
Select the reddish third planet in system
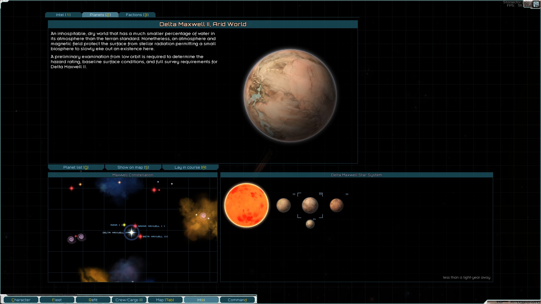coord(336,205)
